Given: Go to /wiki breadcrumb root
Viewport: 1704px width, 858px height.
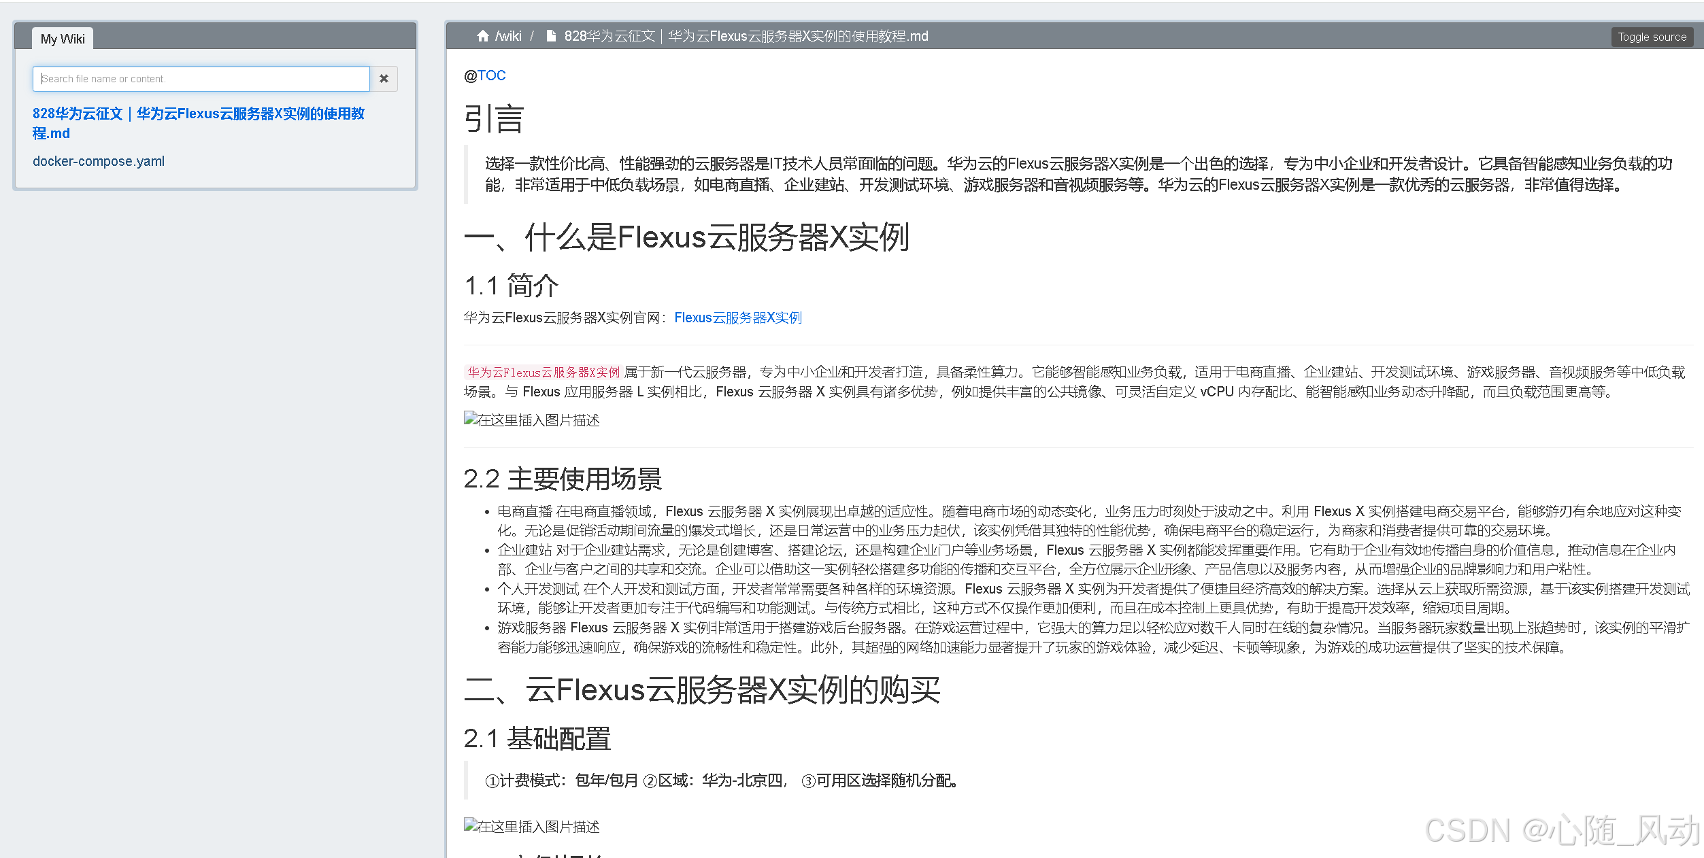Looking at the screenshot, I should point(507,36).
